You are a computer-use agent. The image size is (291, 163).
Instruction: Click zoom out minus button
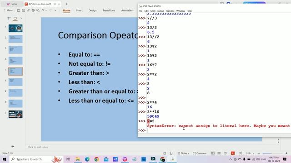coord(259,153)
